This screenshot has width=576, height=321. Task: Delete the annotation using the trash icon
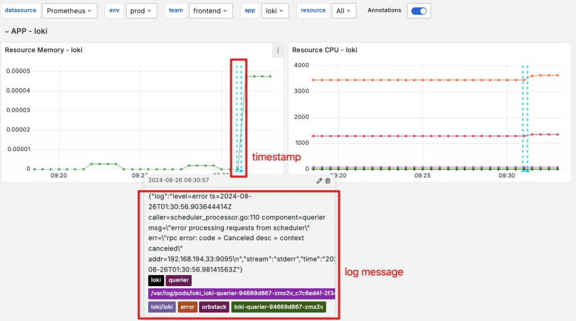328,181
